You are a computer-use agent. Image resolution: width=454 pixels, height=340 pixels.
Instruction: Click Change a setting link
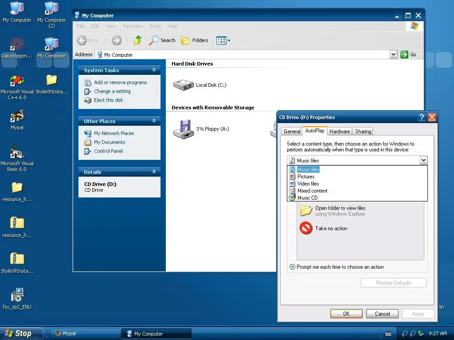coord(112,91)
